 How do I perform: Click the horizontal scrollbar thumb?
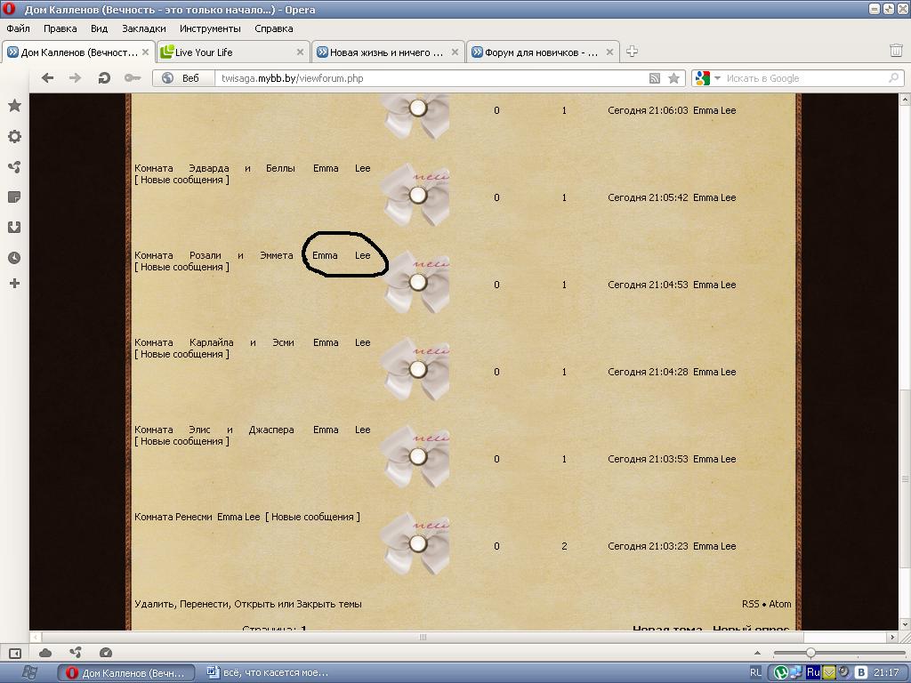pos(423,637)
